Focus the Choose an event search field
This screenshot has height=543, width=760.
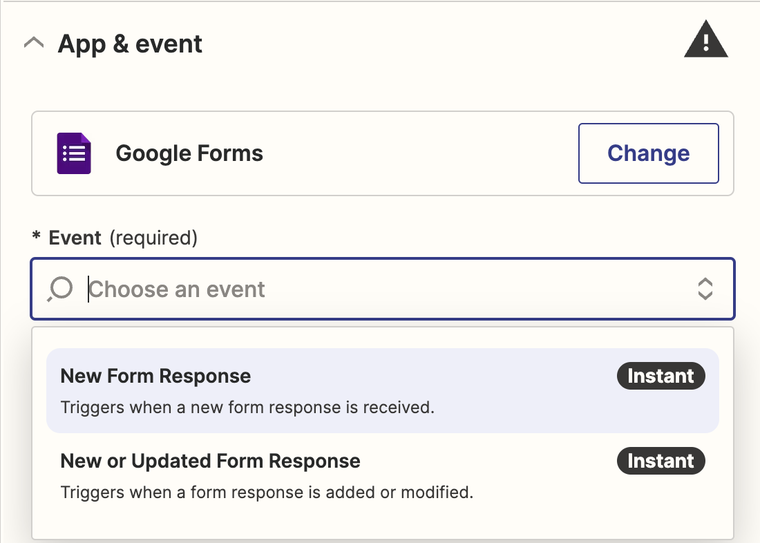pos(383,289)
